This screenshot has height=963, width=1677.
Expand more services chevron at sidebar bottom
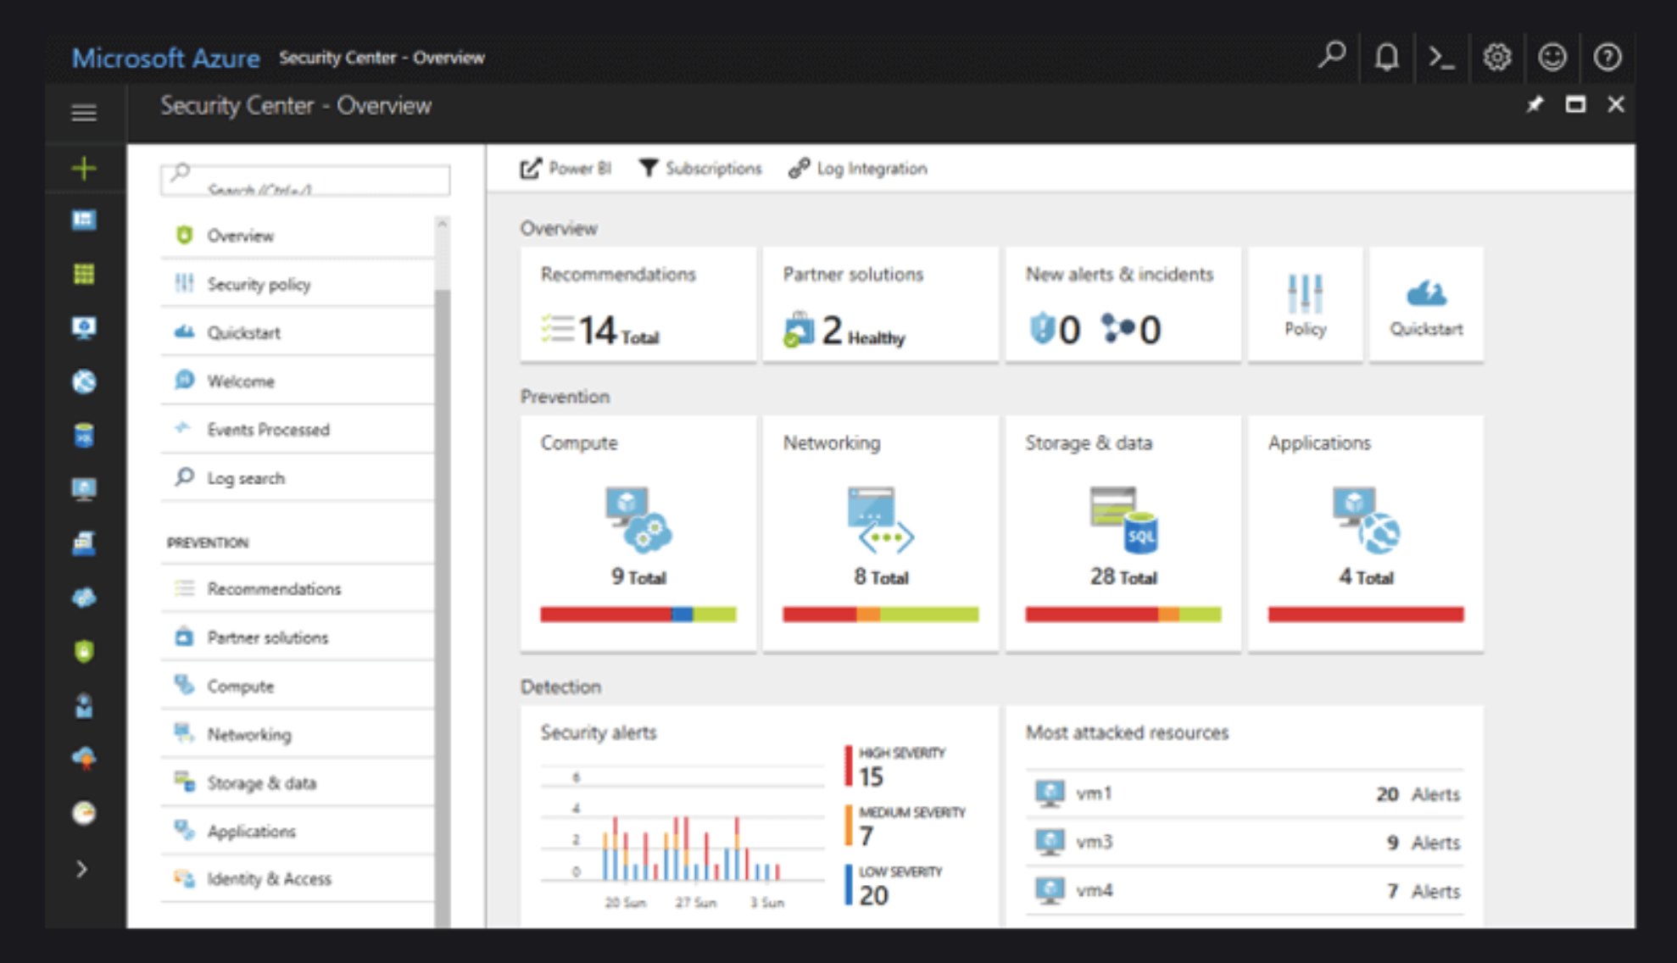81,869
